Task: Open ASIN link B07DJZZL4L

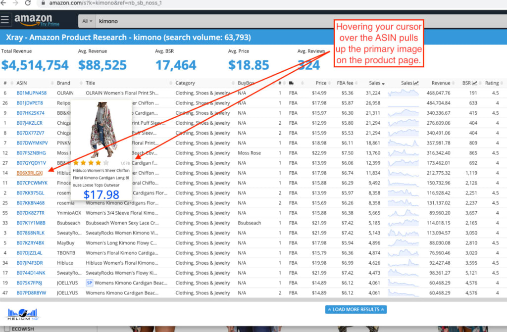Action: pyautogui.click(x=29, y=253)
